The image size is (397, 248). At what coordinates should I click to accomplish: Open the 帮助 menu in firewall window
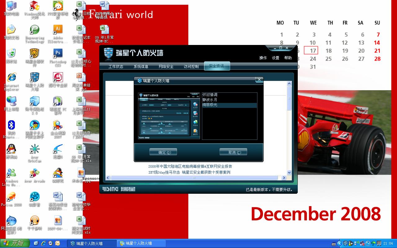tap(288, 58)
